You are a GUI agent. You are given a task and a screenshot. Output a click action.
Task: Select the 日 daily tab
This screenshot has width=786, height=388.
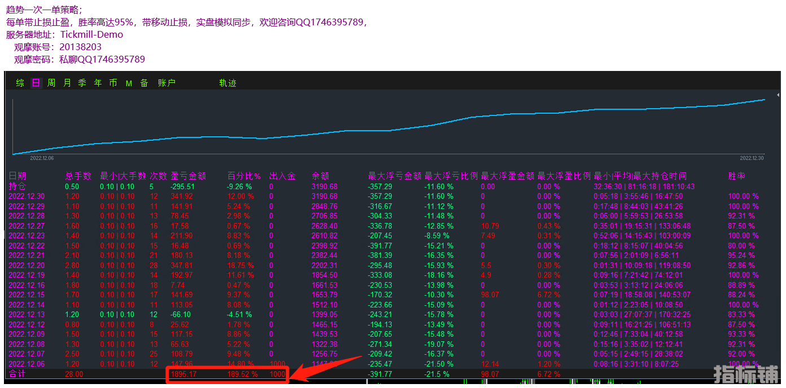[x=36, y=83]
